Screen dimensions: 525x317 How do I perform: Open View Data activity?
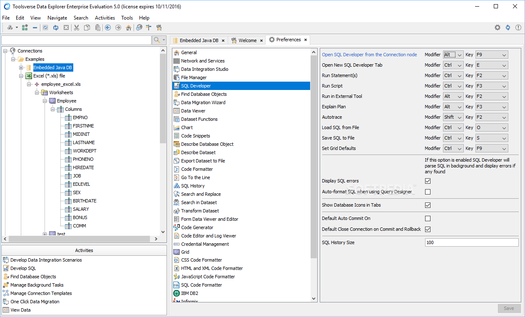[x=20, y=310]
